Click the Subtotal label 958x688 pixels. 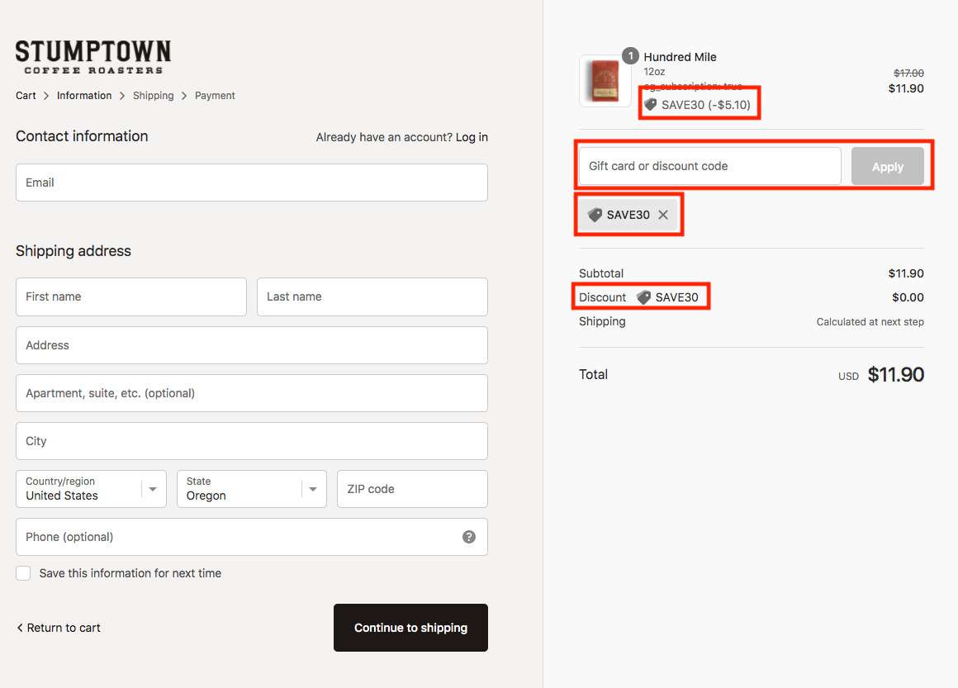click(x=601, y=273)
